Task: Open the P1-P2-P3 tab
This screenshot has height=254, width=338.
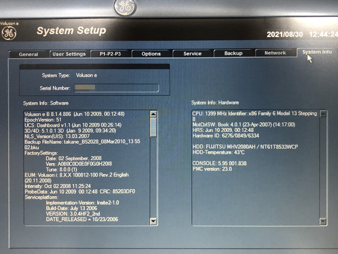Action: point(110,54)
